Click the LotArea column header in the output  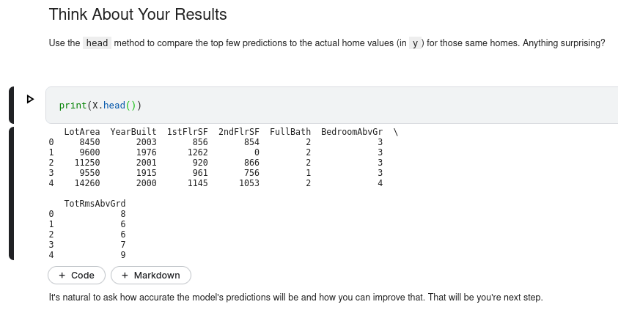click(x=82, y=132)
